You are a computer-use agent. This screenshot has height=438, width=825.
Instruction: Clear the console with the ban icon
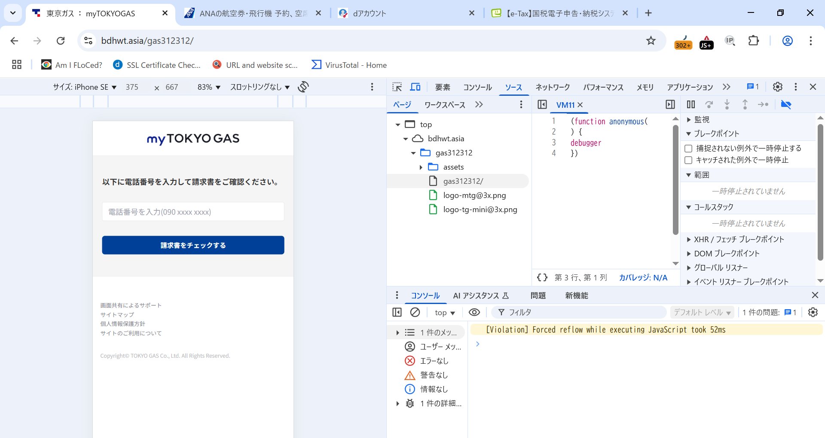point(415,312)
